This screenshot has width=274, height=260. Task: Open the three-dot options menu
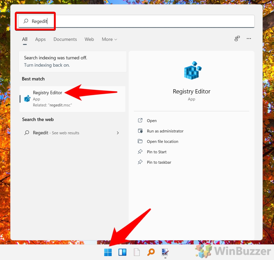point(249,39)
